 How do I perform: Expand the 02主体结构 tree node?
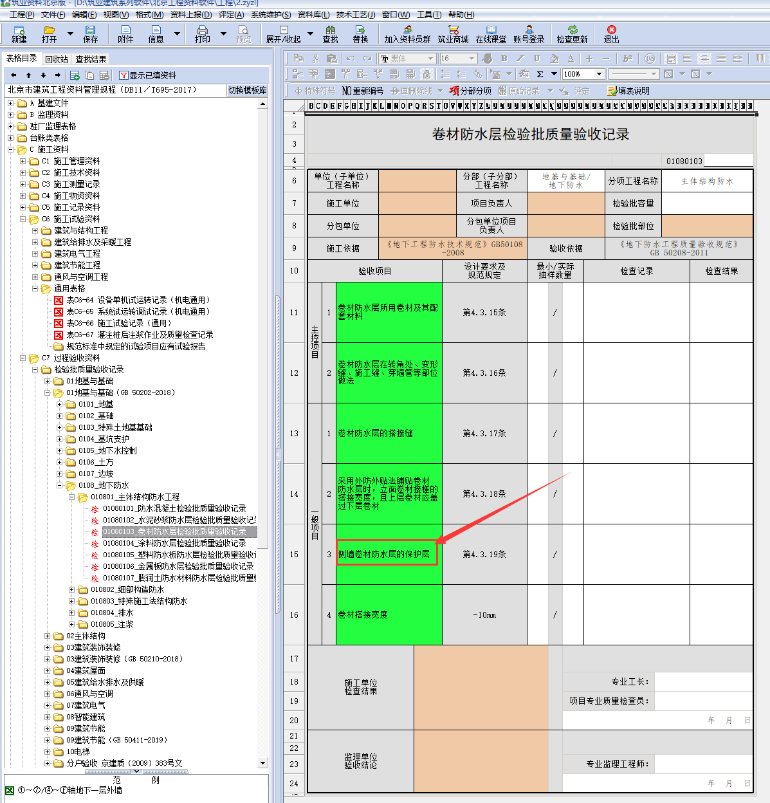(47, 636)
